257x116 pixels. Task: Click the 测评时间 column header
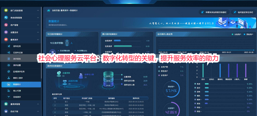(x=136, y=98)
